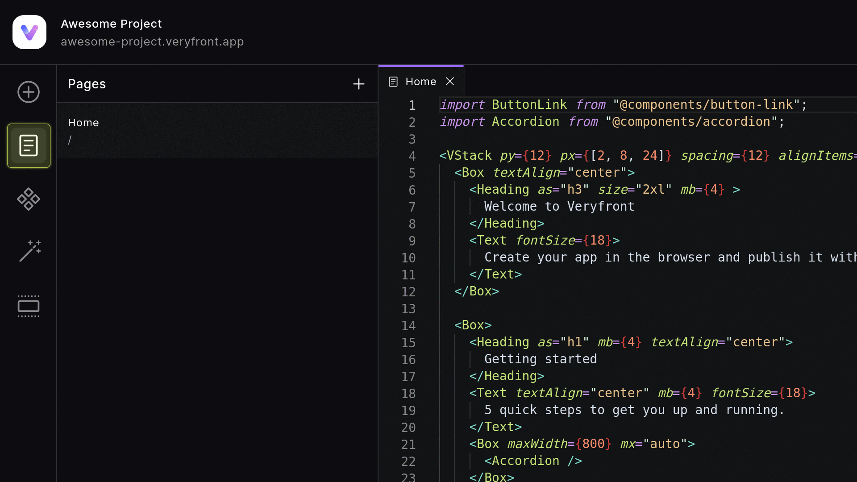Open awesome-project.veryfront.app link
The width and height of the screenshot is (857, 482).
click(x=152, y=42)
